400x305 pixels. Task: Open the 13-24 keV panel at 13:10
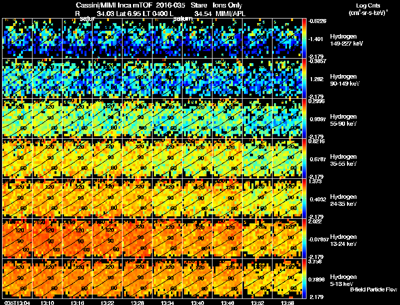[x=47, y=239]
